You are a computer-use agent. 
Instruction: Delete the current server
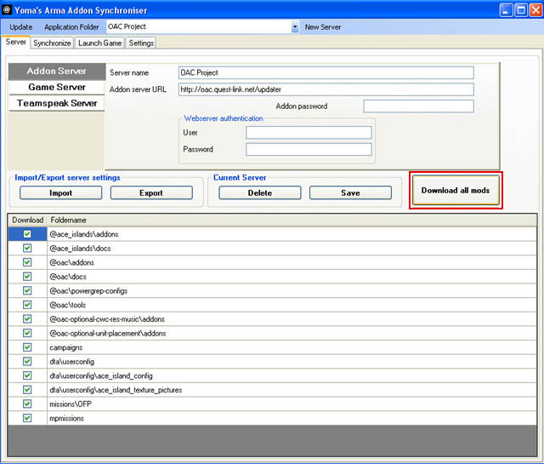click(259, 192)
